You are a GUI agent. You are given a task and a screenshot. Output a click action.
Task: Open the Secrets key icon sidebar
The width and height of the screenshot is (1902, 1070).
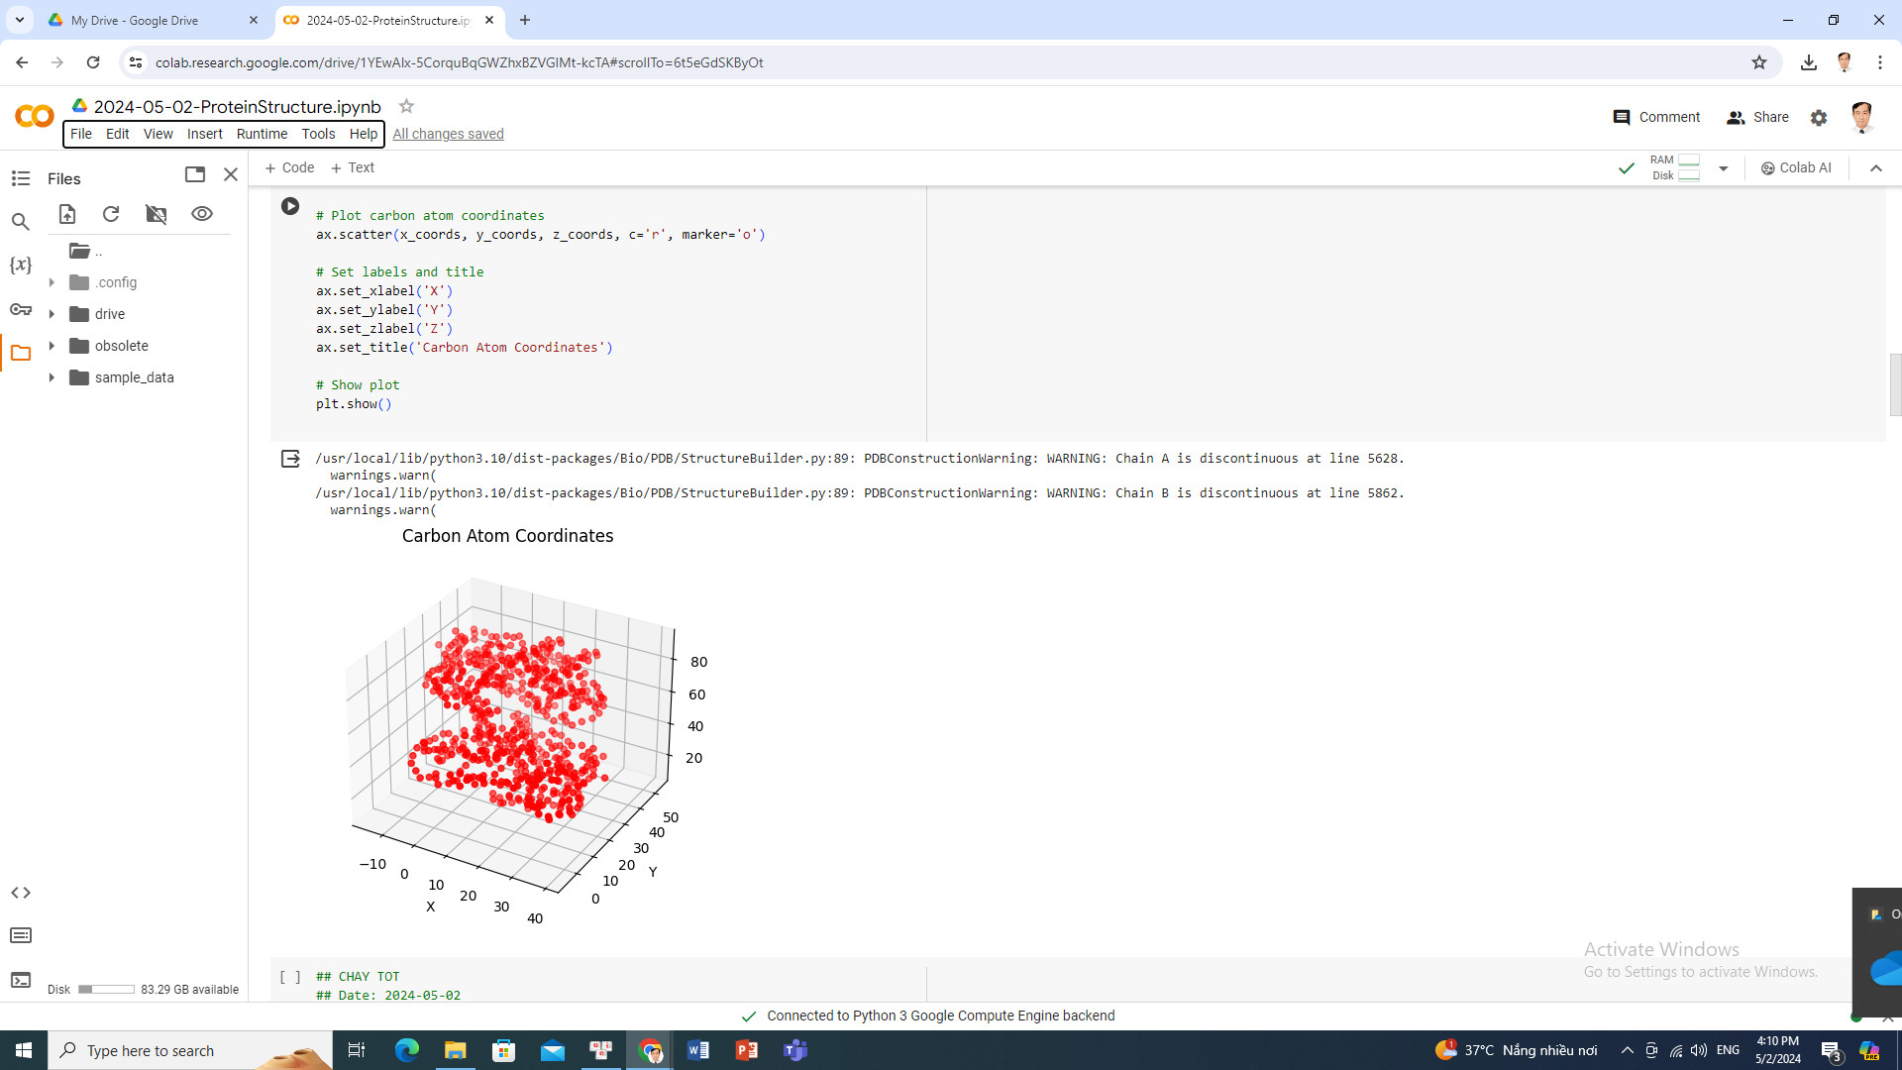[x=21, y=309]
